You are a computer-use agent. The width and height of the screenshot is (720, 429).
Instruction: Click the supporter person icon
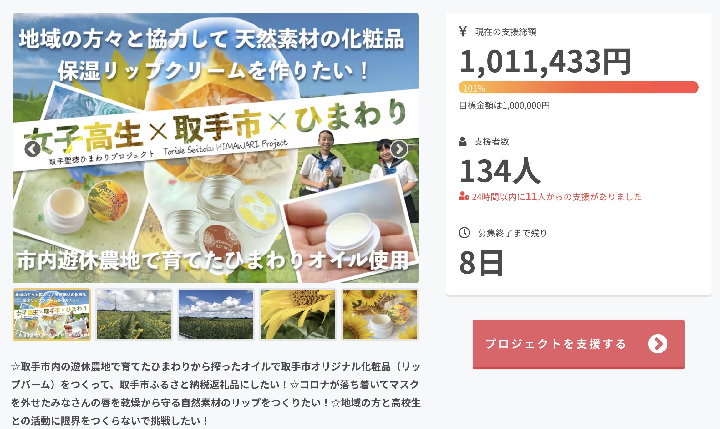[463, 141]
